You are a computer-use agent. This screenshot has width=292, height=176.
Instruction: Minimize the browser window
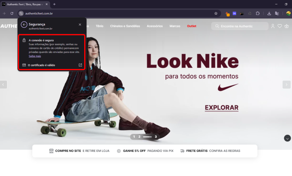(x=276, y=4)
